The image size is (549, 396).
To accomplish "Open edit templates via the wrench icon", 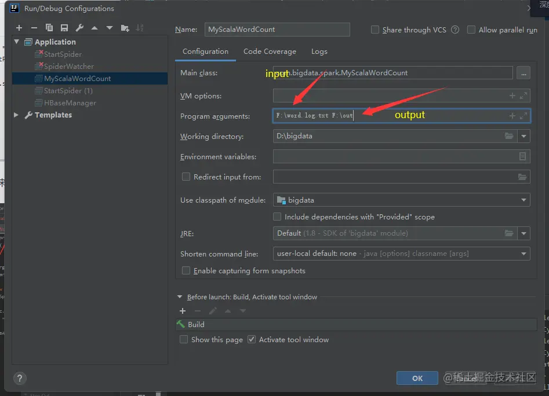I will coord(79,28).
